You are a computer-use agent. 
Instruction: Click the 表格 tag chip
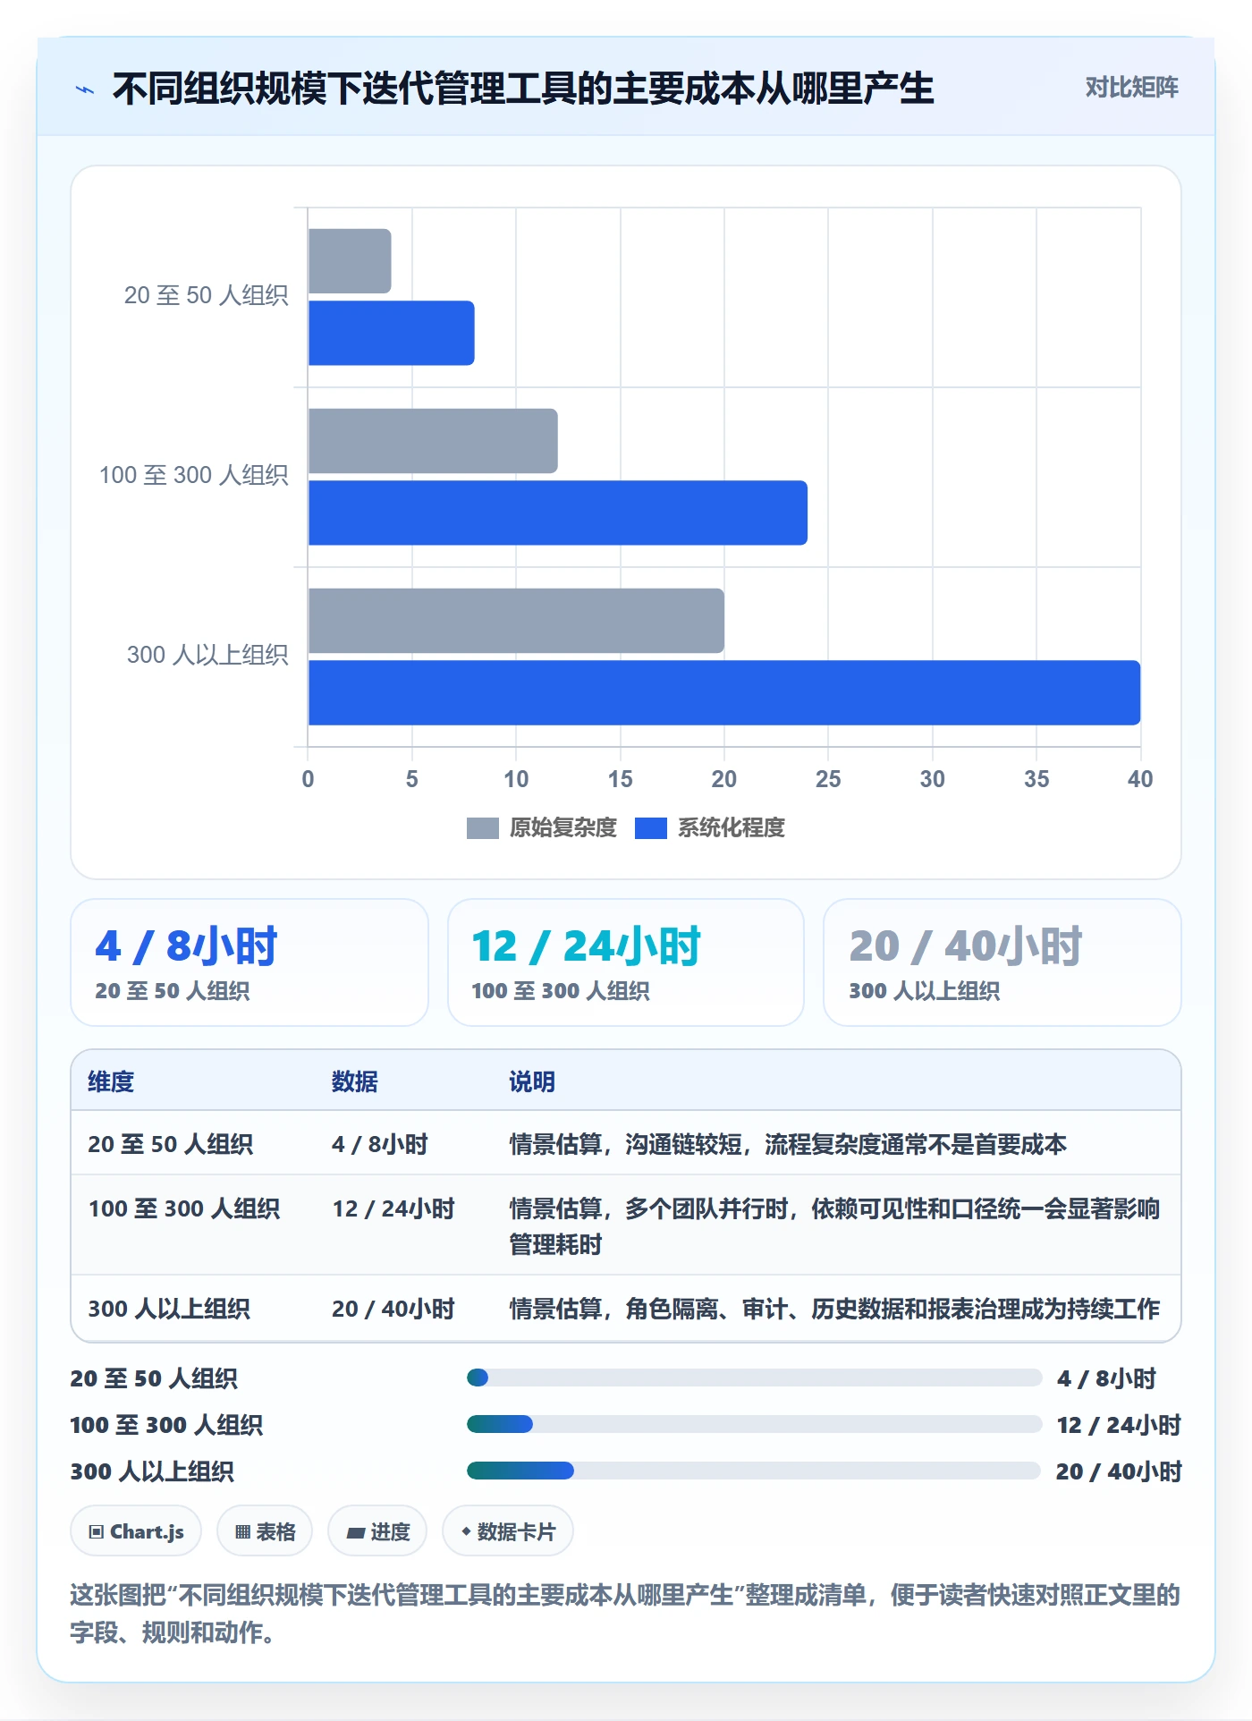pos(265,1531)
